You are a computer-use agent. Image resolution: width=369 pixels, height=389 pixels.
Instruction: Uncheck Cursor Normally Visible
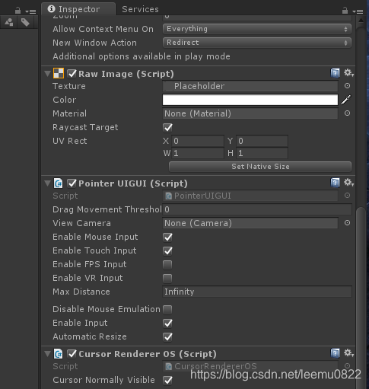point(167,380)
